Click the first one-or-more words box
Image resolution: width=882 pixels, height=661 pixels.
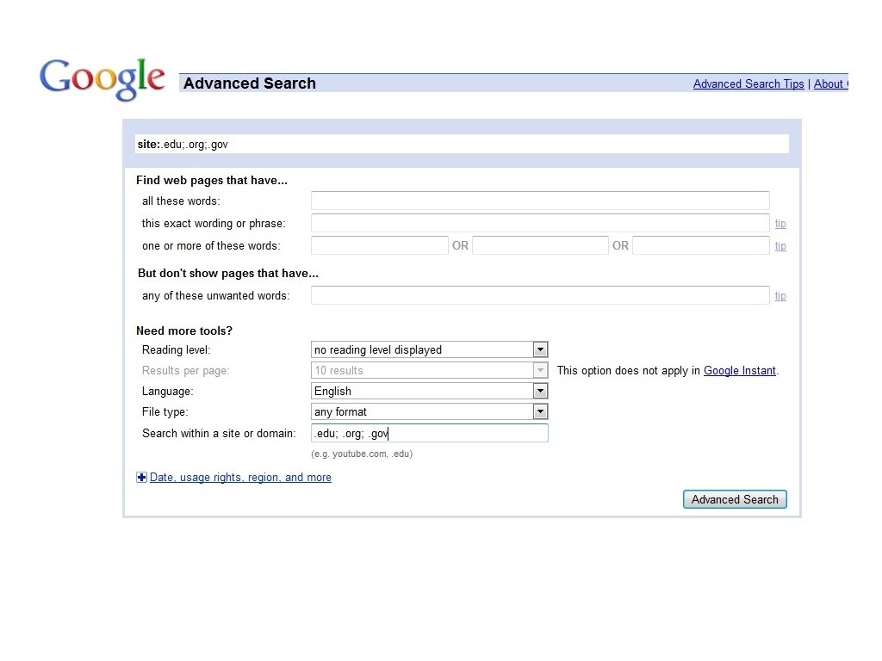(379, 245)
